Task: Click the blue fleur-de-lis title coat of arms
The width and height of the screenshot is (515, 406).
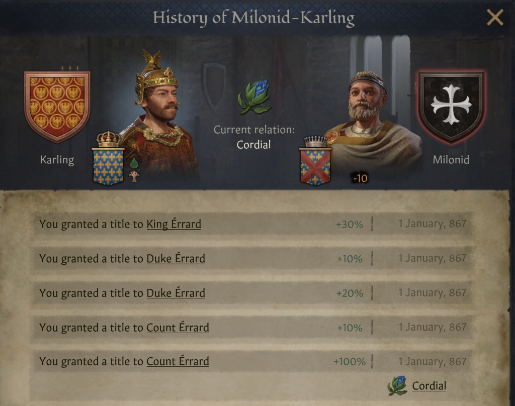Action: click(x=108, y=165)
